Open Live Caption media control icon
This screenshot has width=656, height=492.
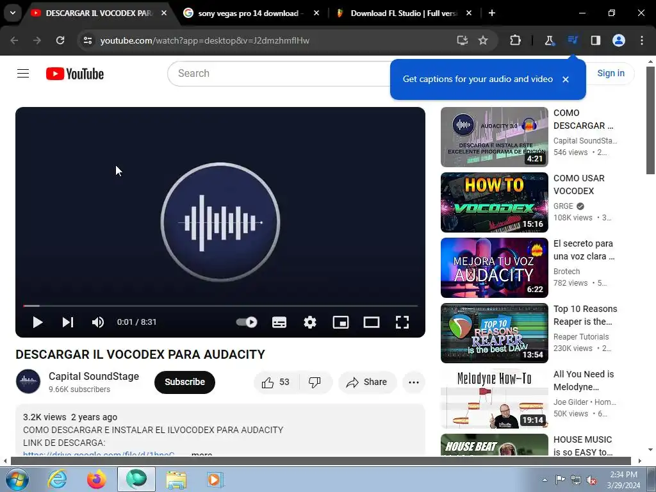[572, 40]
